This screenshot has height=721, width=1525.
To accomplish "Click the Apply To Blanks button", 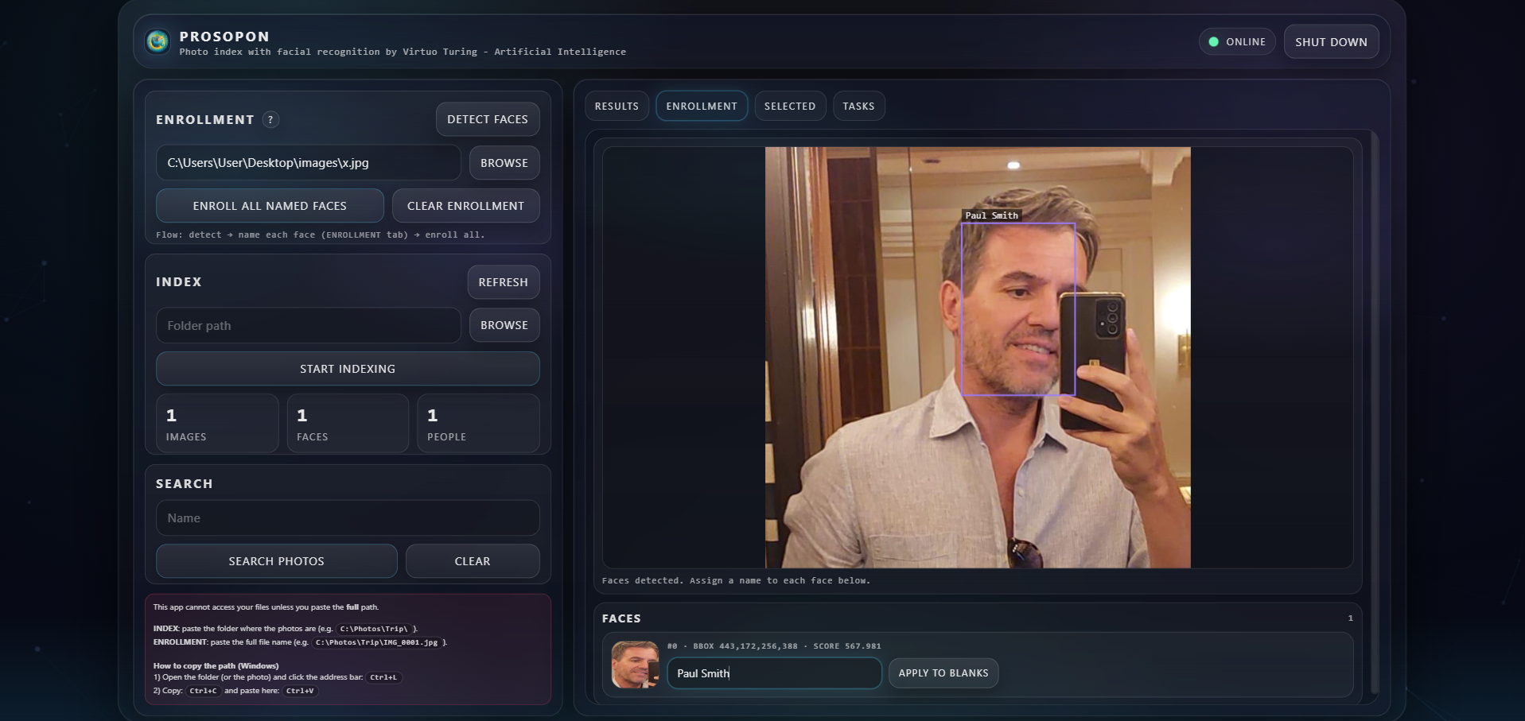I will point(943,673).
